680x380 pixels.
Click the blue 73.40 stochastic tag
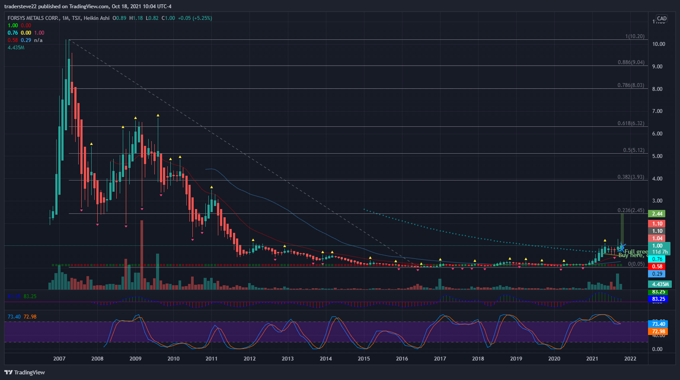658,324
